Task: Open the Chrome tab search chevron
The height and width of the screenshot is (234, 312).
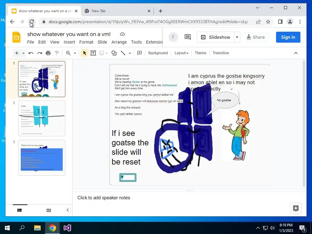Action: [257, 8]
